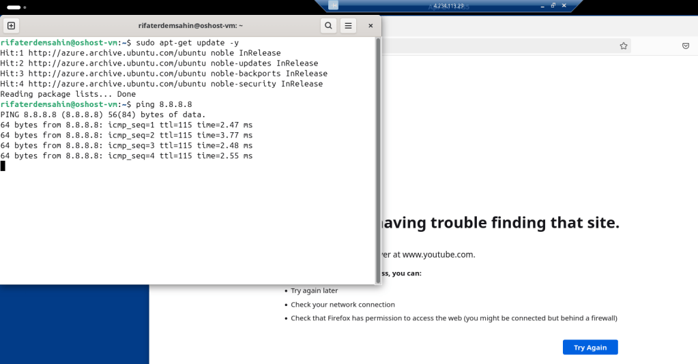
Task: Click the terminal scrollbar
Action: (x=379, y=160)
